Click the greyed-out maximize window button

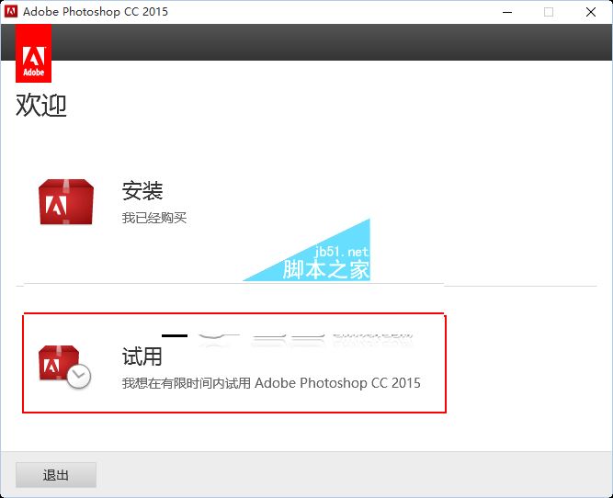click(549, 12)
